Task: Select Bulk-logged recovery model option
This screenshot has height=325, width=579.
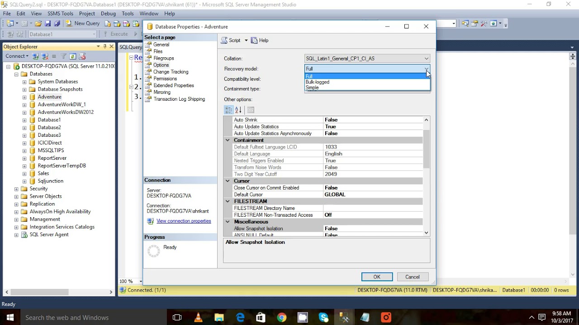Action: point(367,82)
